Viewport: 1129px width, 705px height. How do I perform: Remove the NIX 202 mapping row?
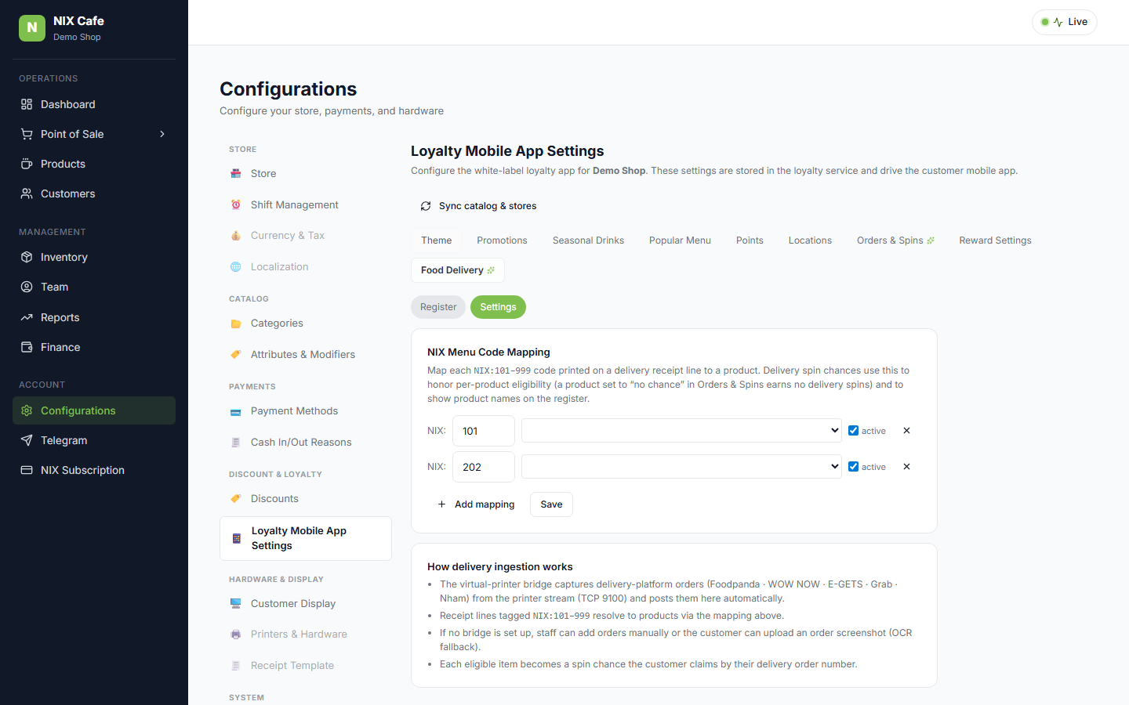point(906,466)
